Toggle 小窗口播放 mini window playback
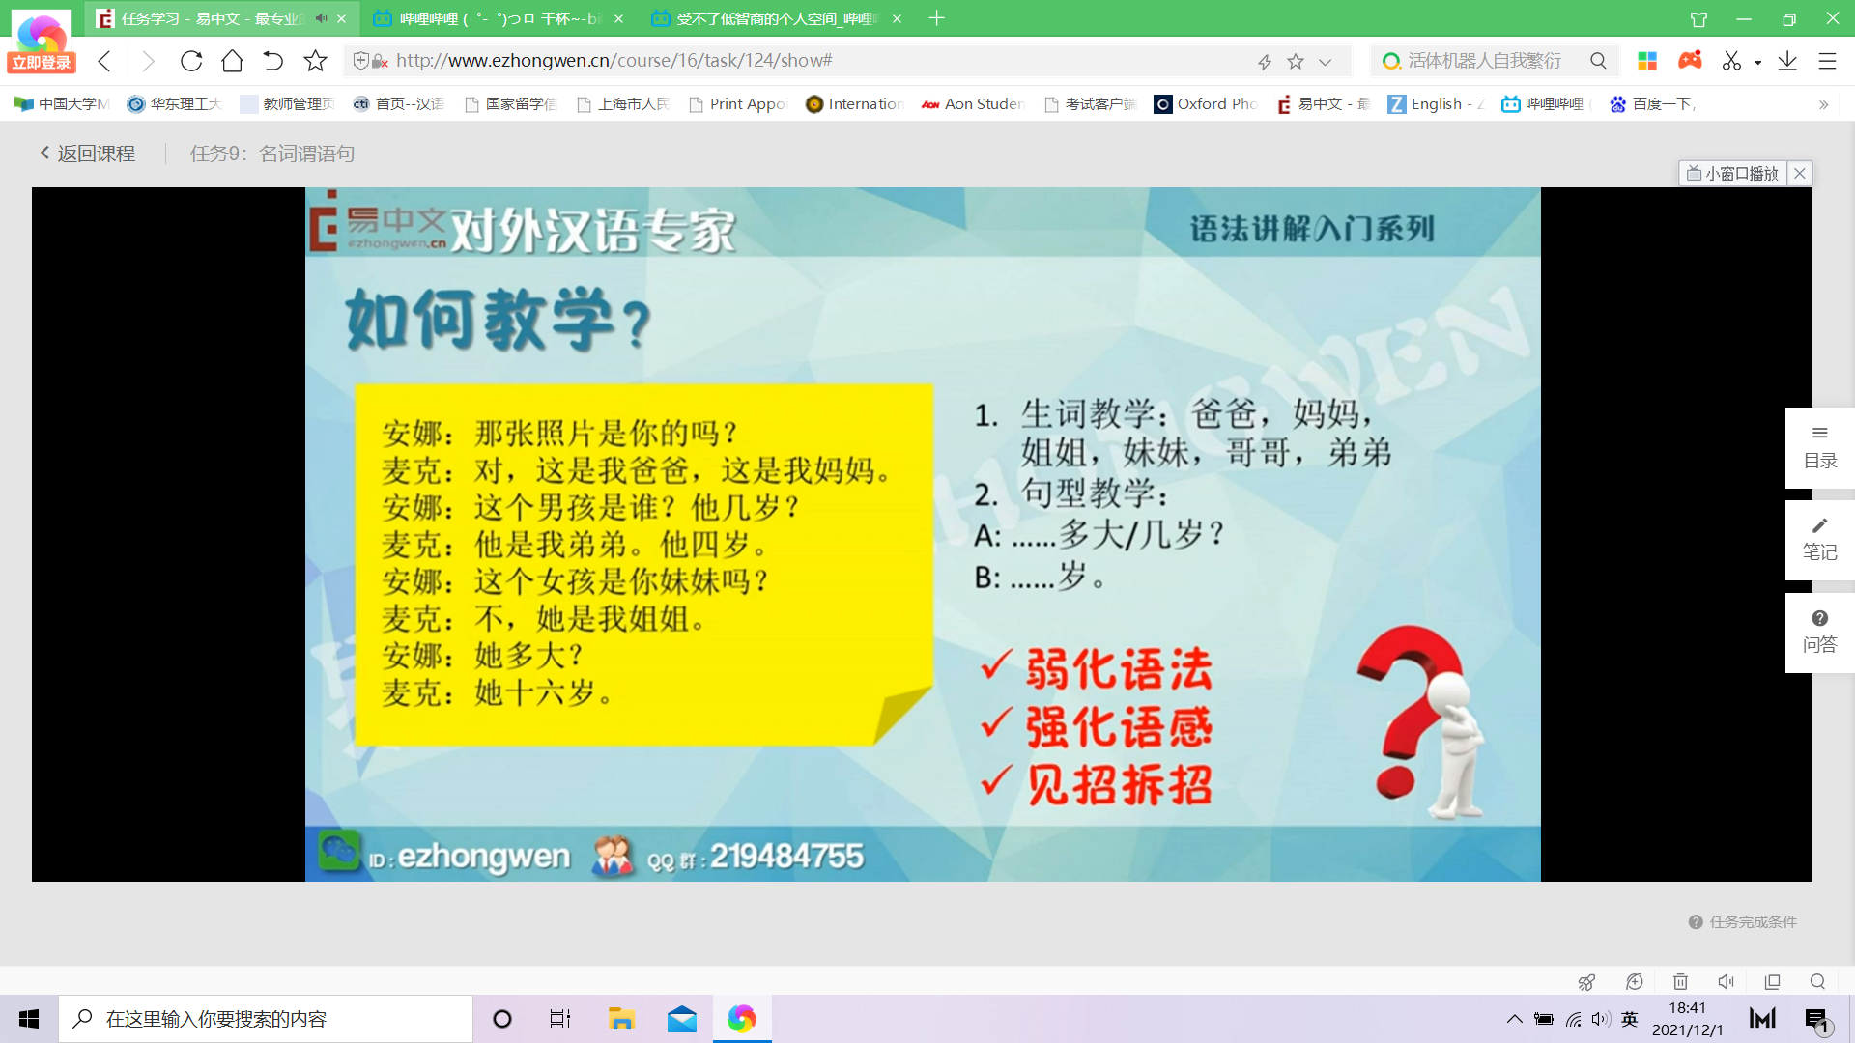The image size is (1855, 1043). (1732, 173)
